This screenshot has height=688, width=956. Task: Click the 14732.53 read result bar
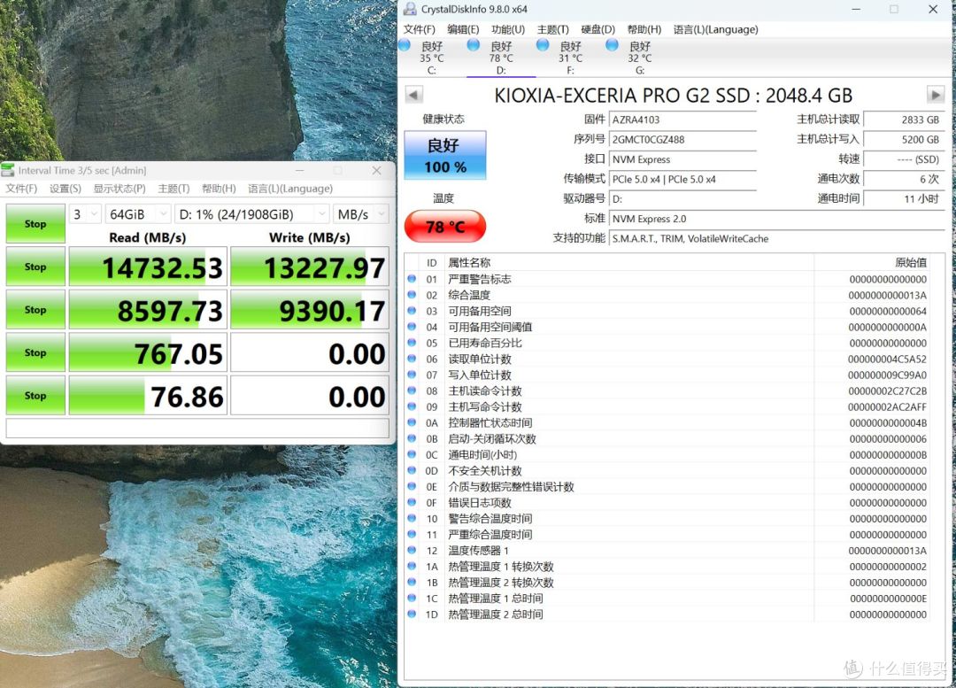coord(148,267)
